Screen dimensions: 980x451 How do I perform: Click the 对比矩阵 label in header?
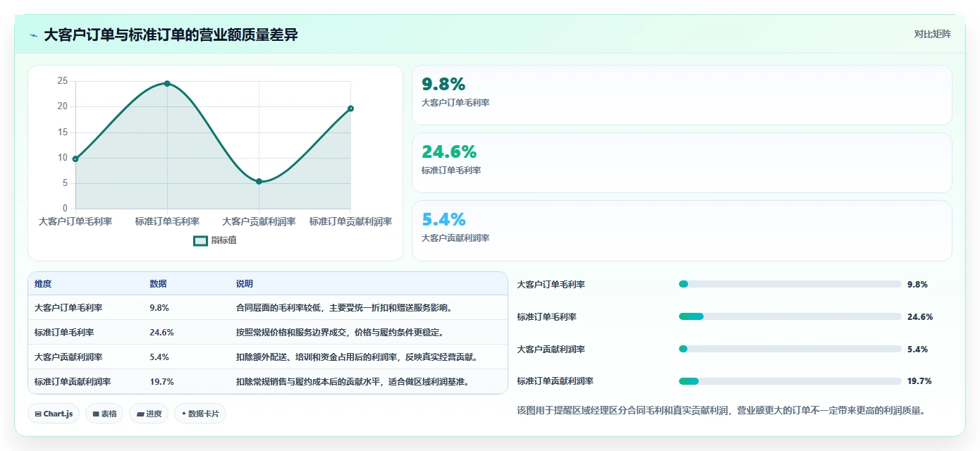pos(932,34)
